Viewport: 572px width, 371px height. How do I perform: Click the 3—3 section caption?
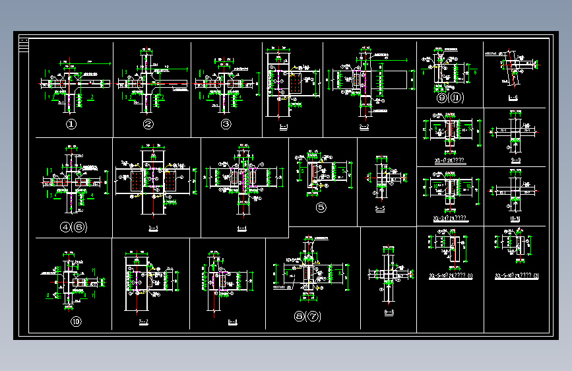click(154, 228)
